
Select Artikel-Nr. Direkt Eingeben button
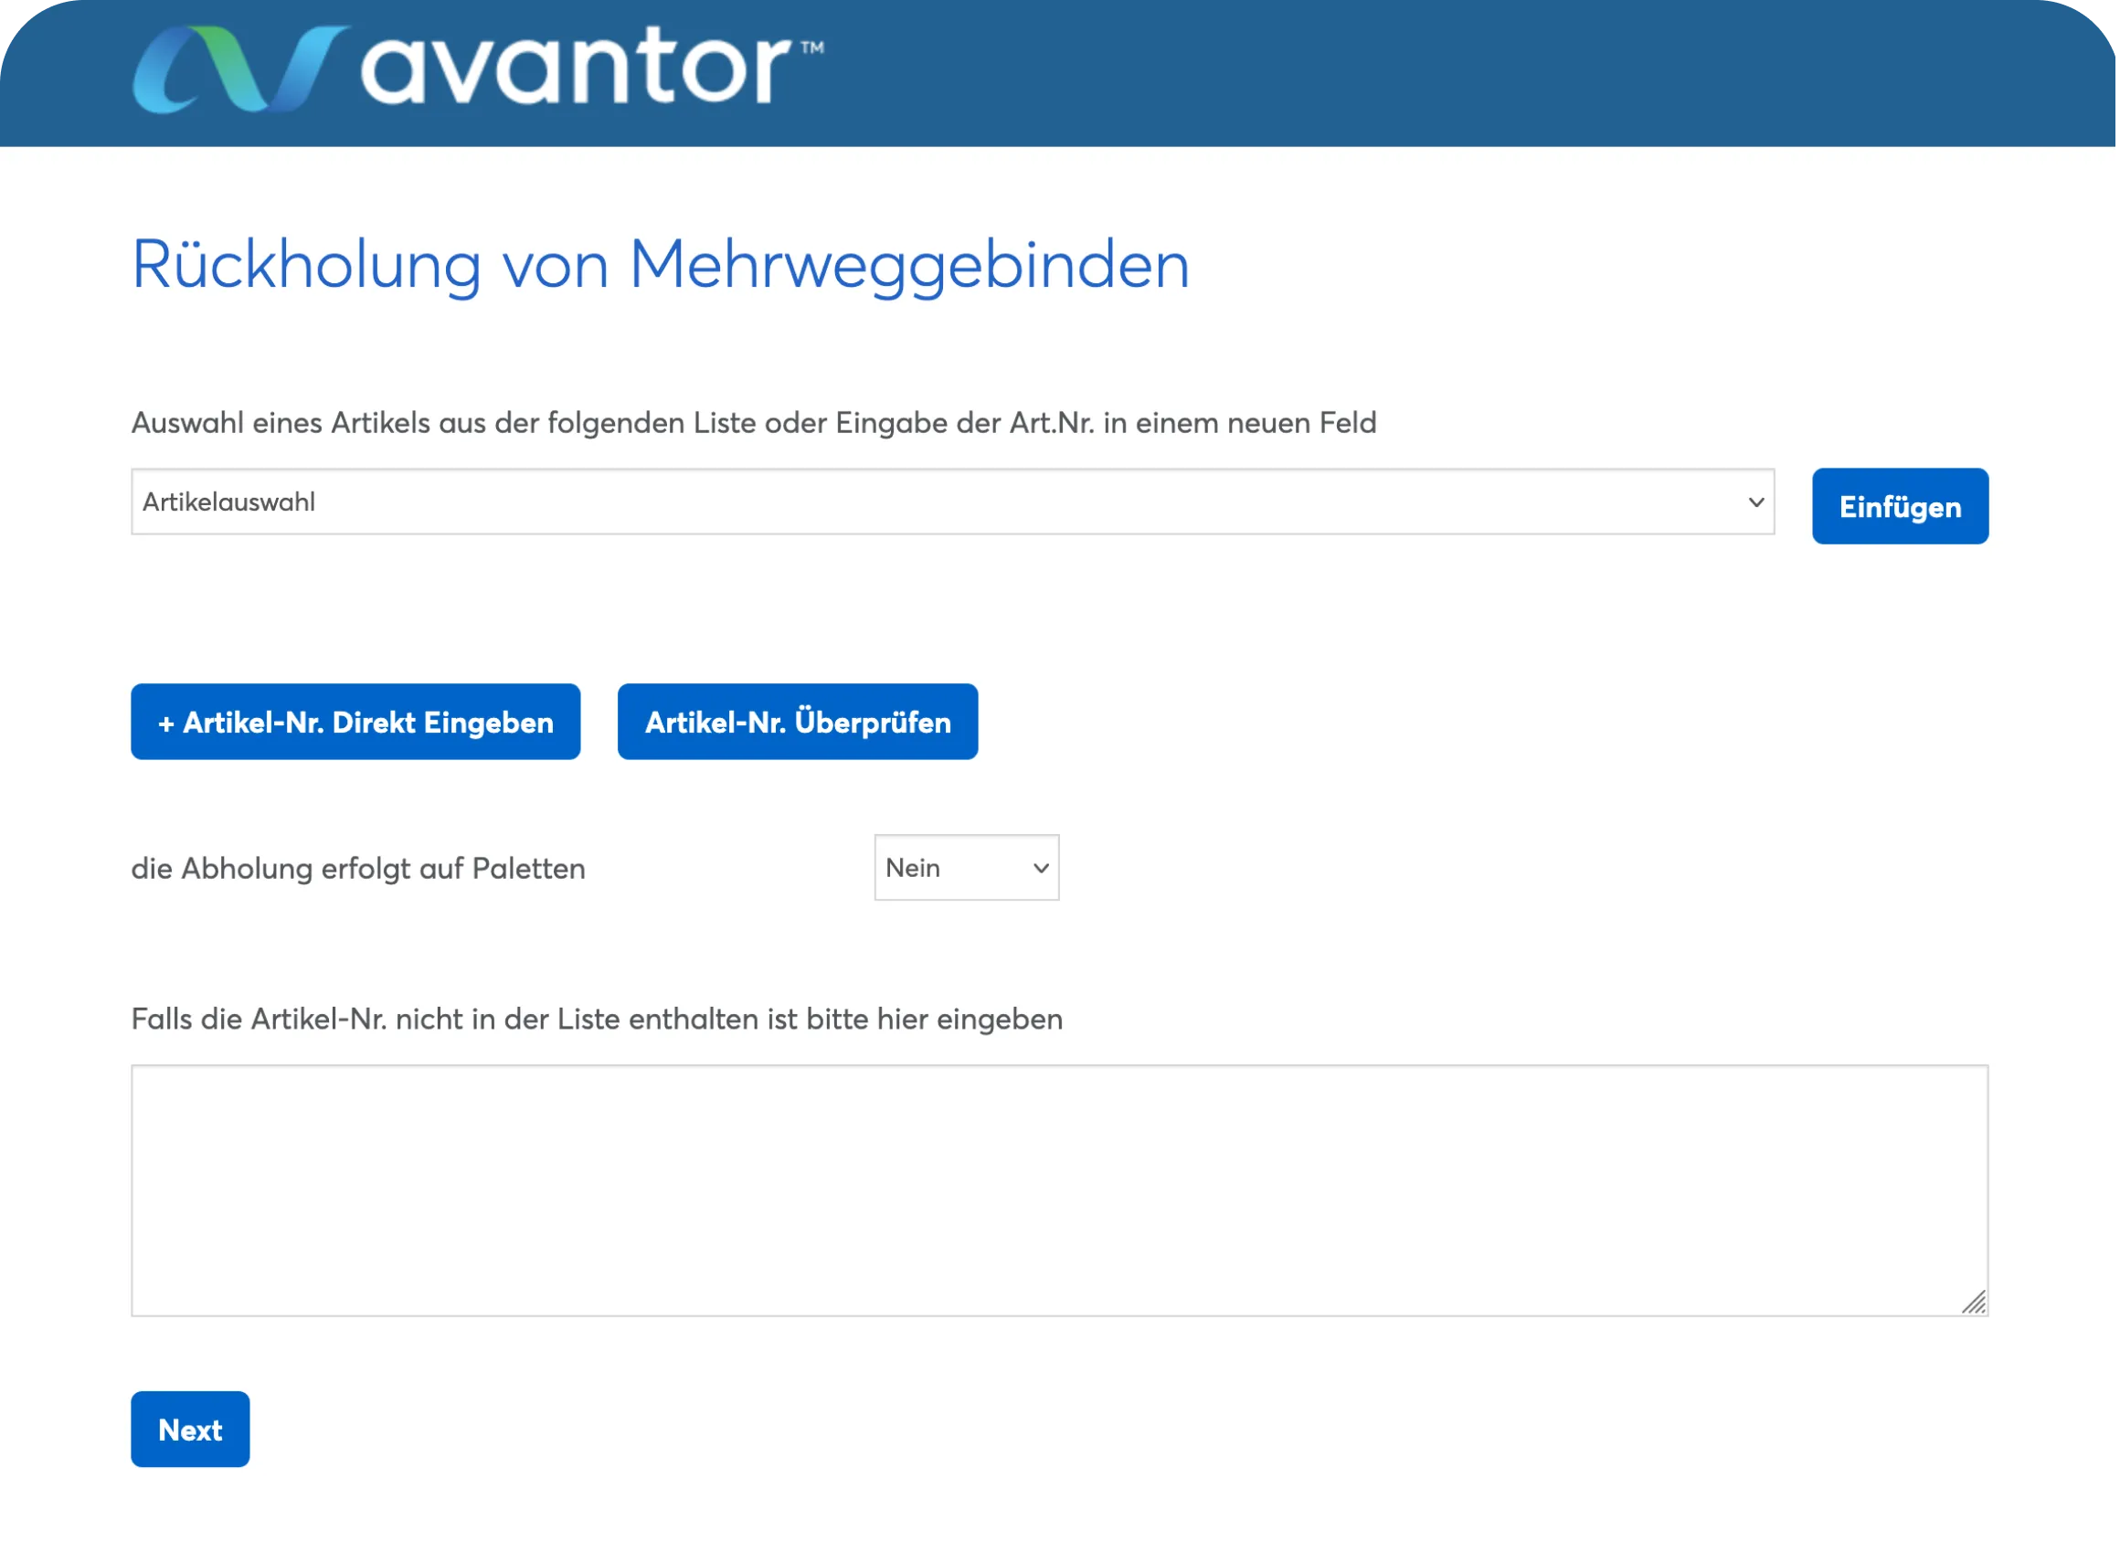(356, 723)
